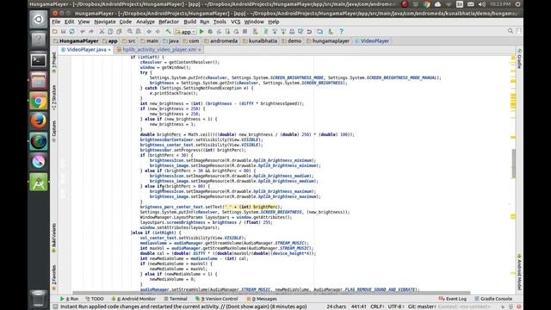
Task: Open the Gradle Console
Action: [493, 299]
